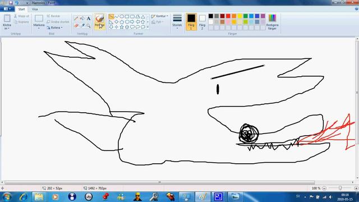Select the Fill with color bucket tool
The width and height of the screenshot is (359, 202).
tap(82, 19)
